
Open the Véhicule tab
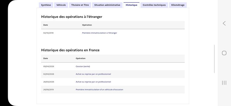(61, 5)
